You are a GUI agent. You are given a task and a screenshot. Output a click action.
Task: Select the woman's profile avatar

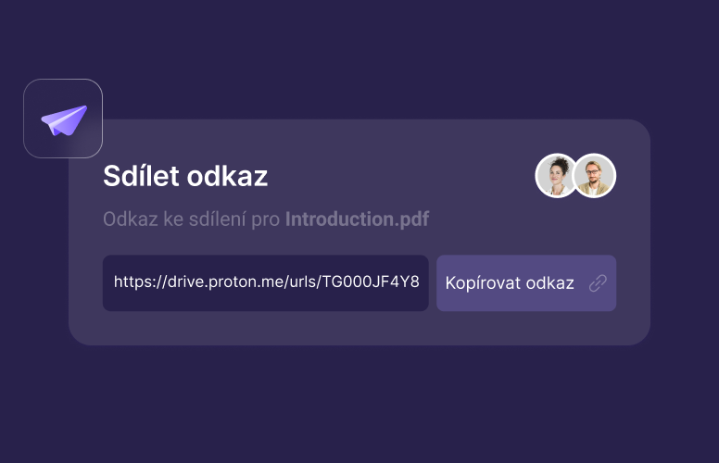[557, 175]
